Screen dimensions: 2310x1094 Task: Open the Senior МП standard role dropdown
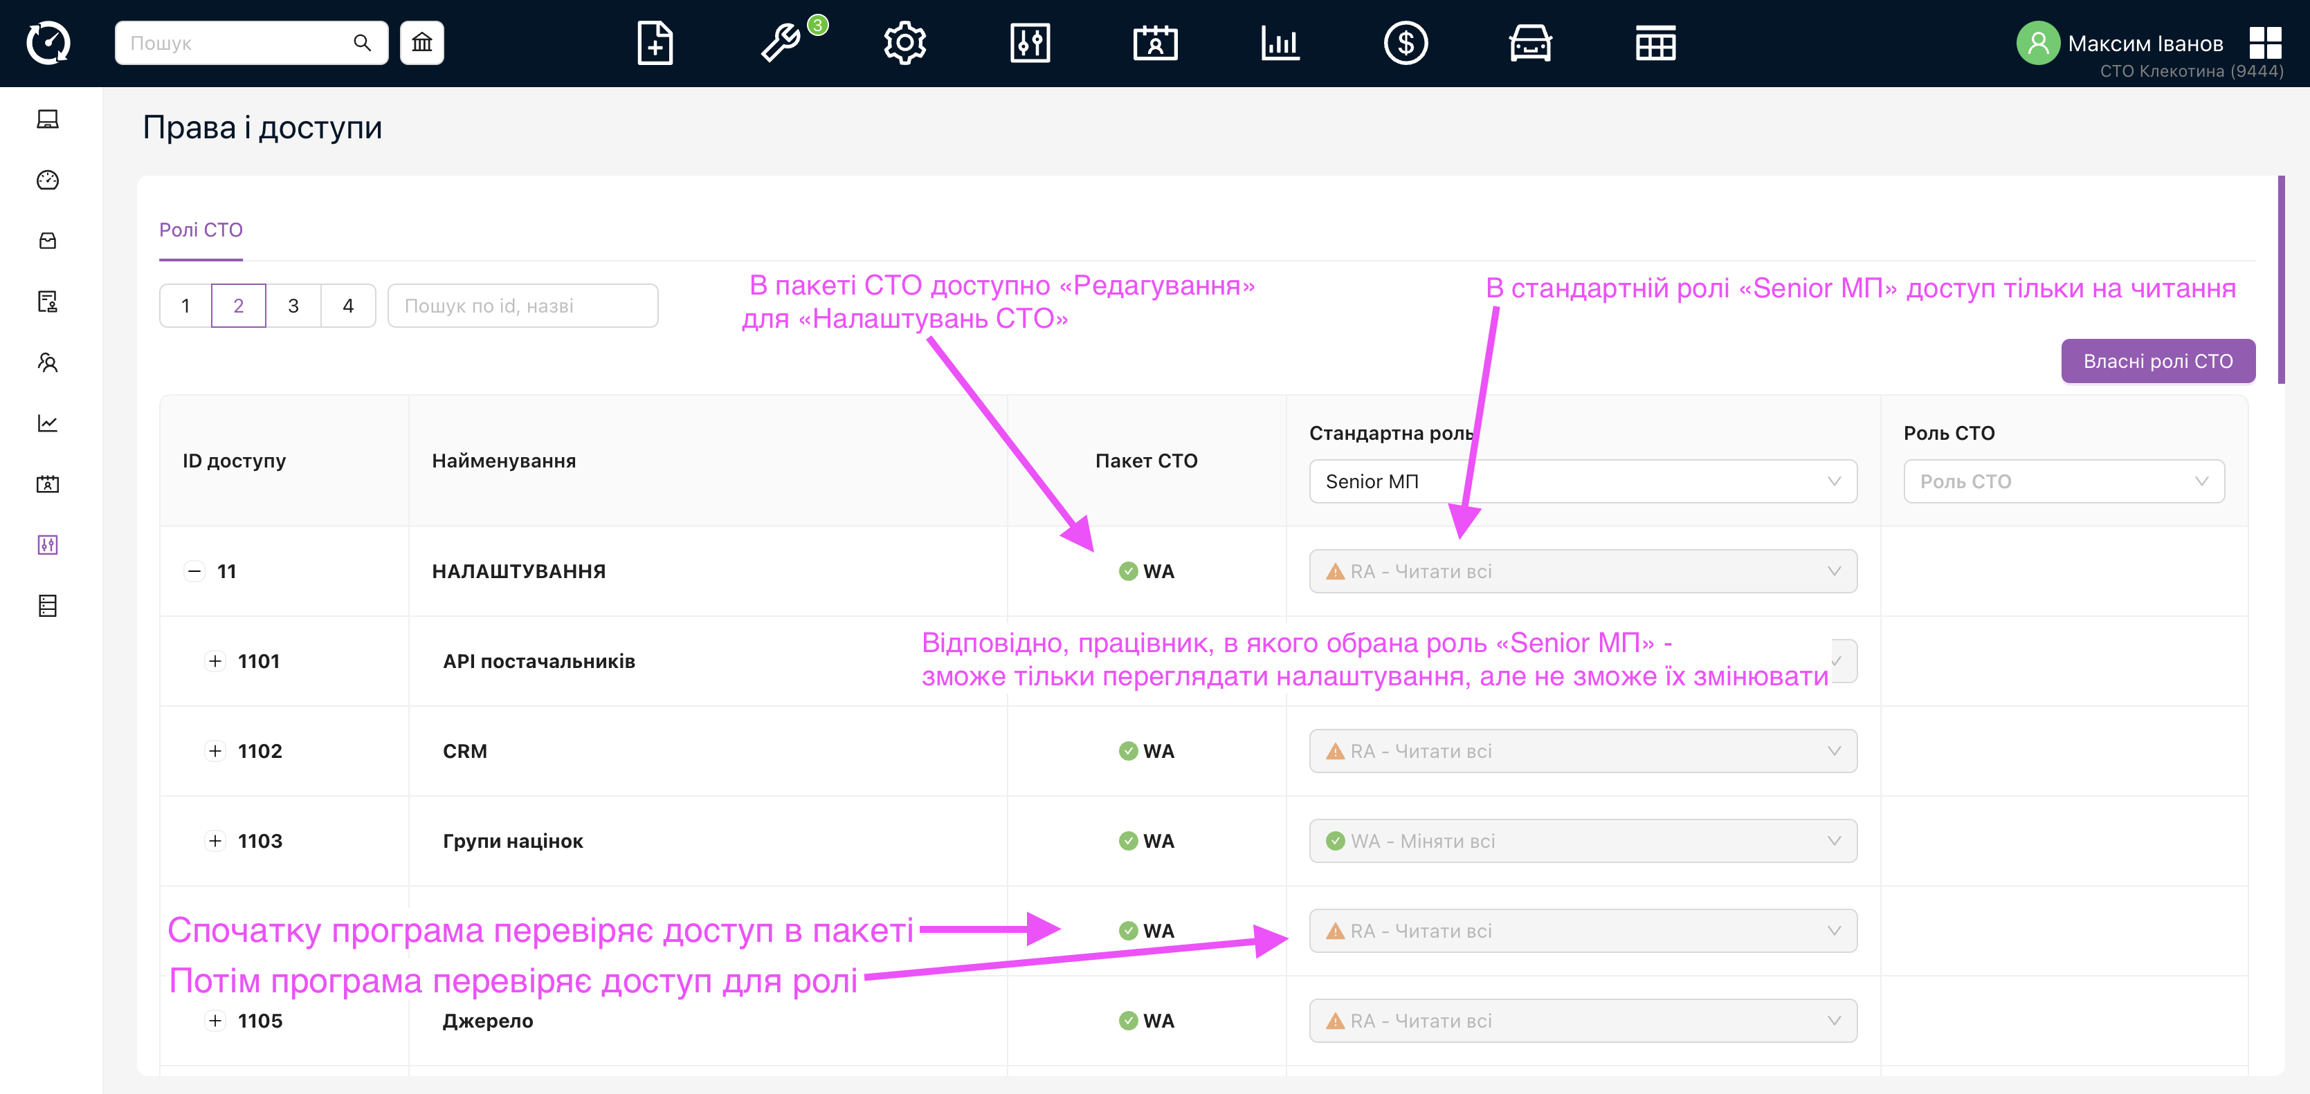tap(1582, 482)
